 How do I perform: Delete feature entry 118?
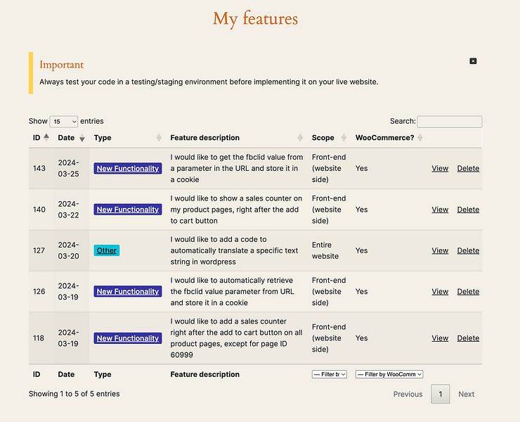pyautogui.click(x=468, y=338)
